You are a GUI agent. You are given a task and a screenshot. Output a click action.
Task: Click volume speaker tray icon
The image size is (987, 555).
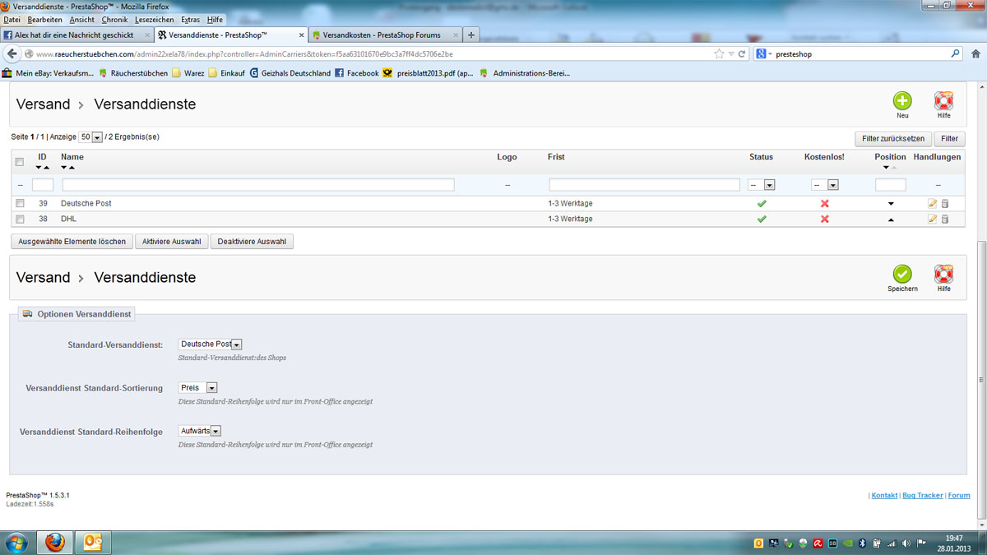[x=905, y=543]
